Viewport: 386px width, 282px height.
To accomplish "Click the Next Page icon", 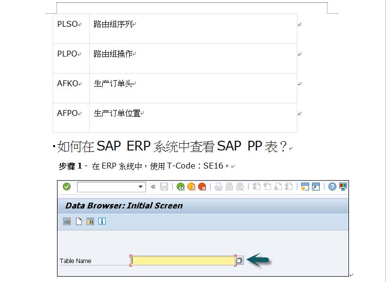I will (278, 187).
